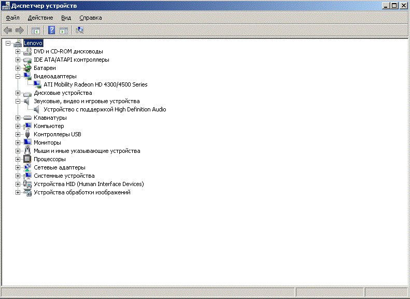
Task: Open the Файл menu
Action: click(x=12, y=18)
